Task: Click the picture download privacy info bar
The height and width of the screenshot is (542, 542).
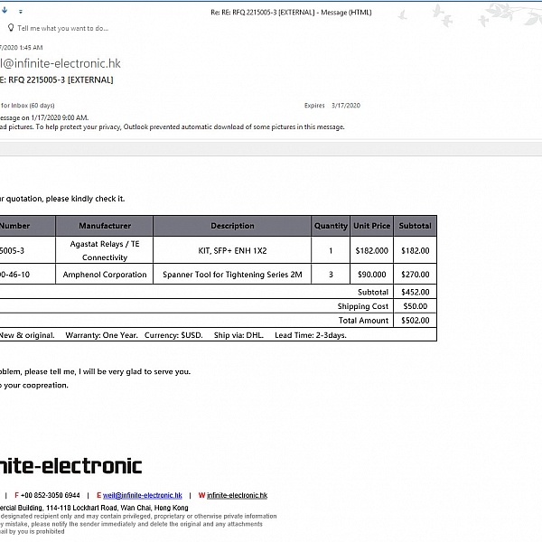Action: click(173, 126)
